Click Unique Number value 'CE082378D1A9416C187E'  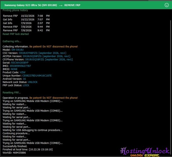(37, 76)
